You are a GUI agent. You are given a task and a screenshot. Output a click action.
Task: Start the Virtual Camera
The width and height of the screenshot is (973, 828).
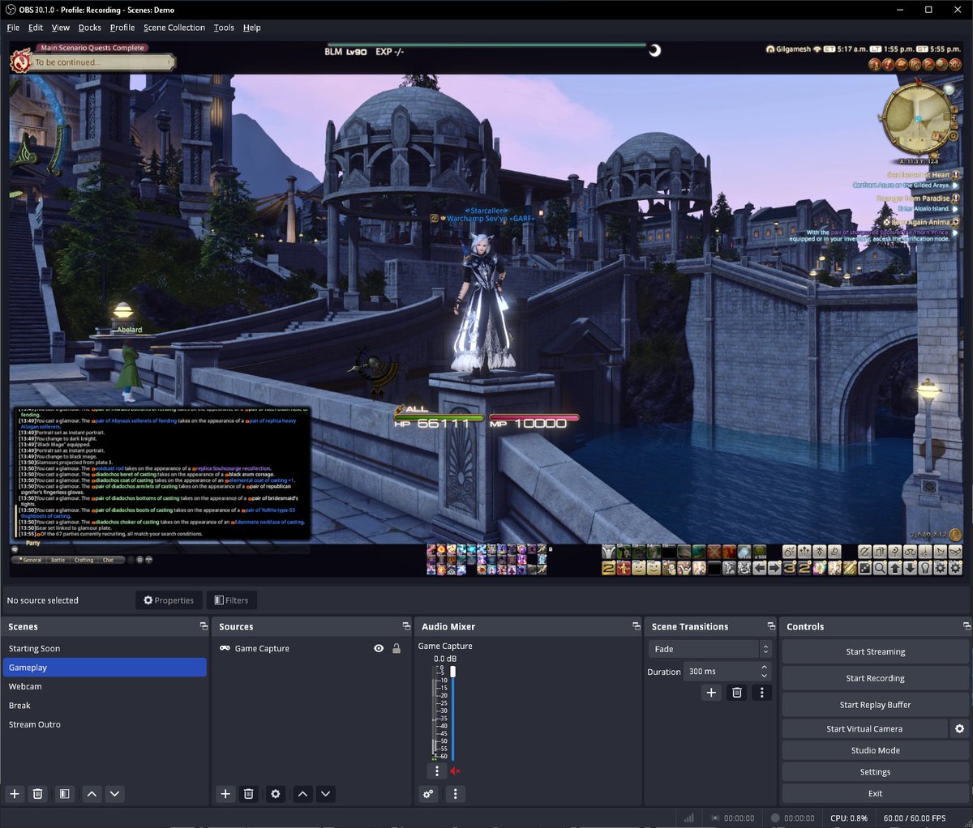point(864,728)
